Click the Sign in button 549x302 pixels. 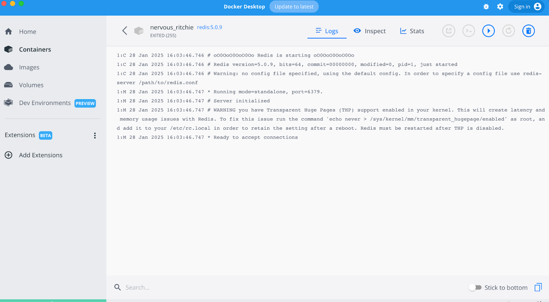click(x=526, y=7)
